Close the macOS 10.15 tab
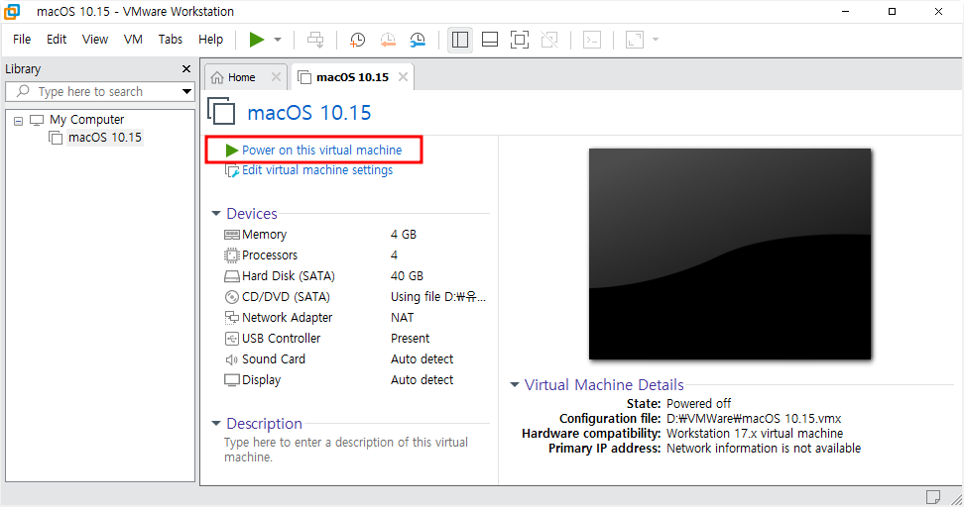The image size is (964, 507). pos(403,76)
